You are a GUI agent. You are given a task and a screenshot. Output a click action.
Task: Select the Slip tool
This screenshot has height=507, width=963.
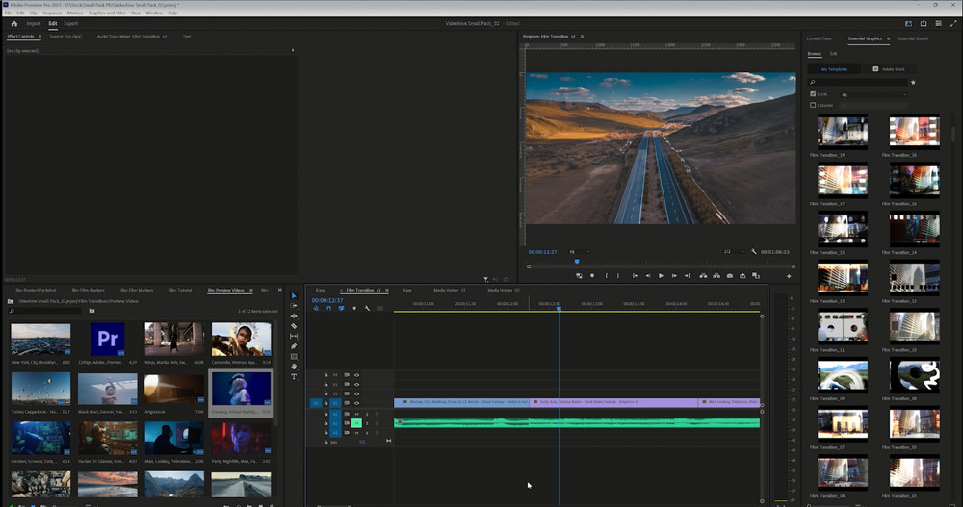[x=294, y=337]
